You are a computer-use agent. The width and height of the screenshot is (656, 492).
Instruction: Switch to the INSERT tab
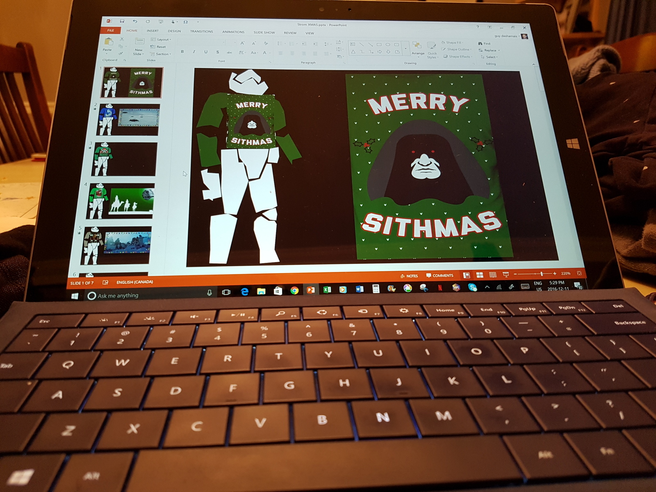click(x=153, y=31)
